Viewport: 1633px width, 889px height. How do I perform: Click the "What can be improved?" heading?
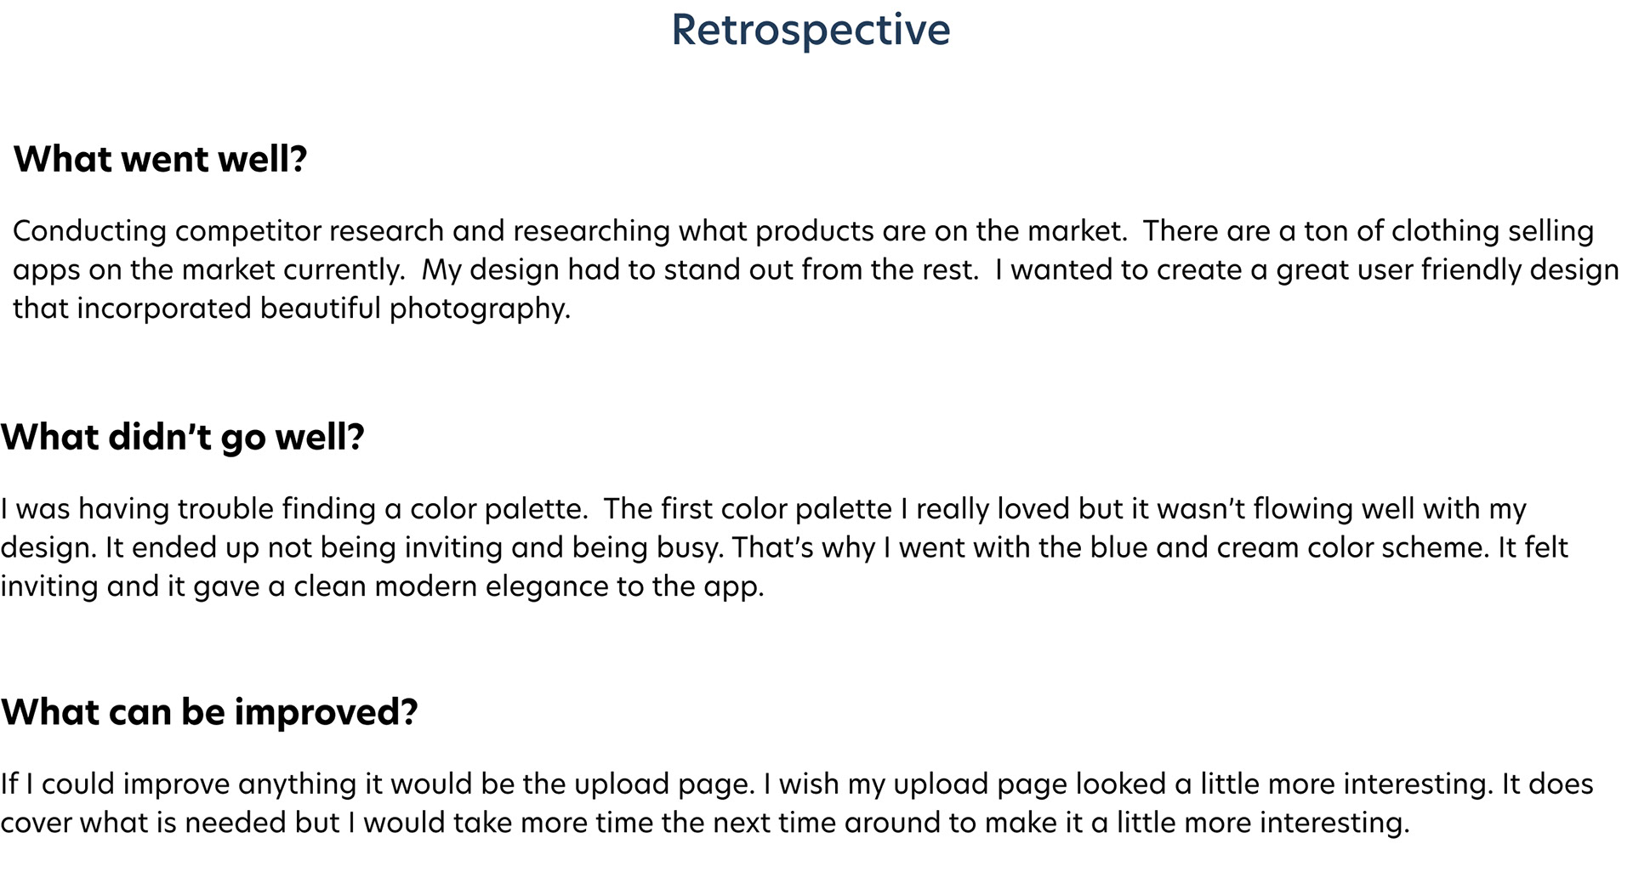209,711
